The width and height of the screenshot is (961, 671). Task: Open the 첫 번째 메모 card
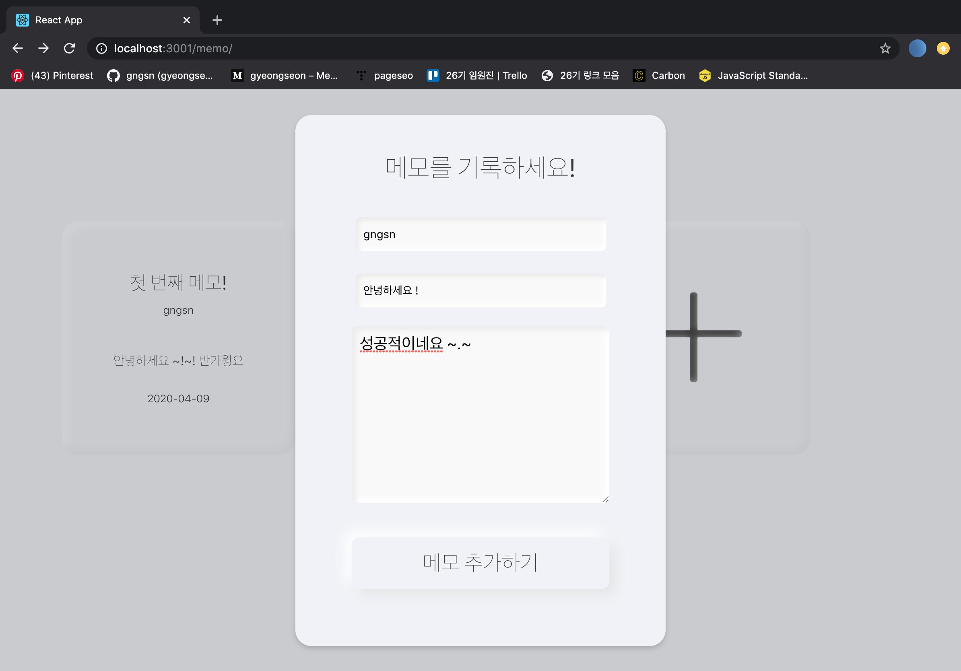tap(178, 338)
